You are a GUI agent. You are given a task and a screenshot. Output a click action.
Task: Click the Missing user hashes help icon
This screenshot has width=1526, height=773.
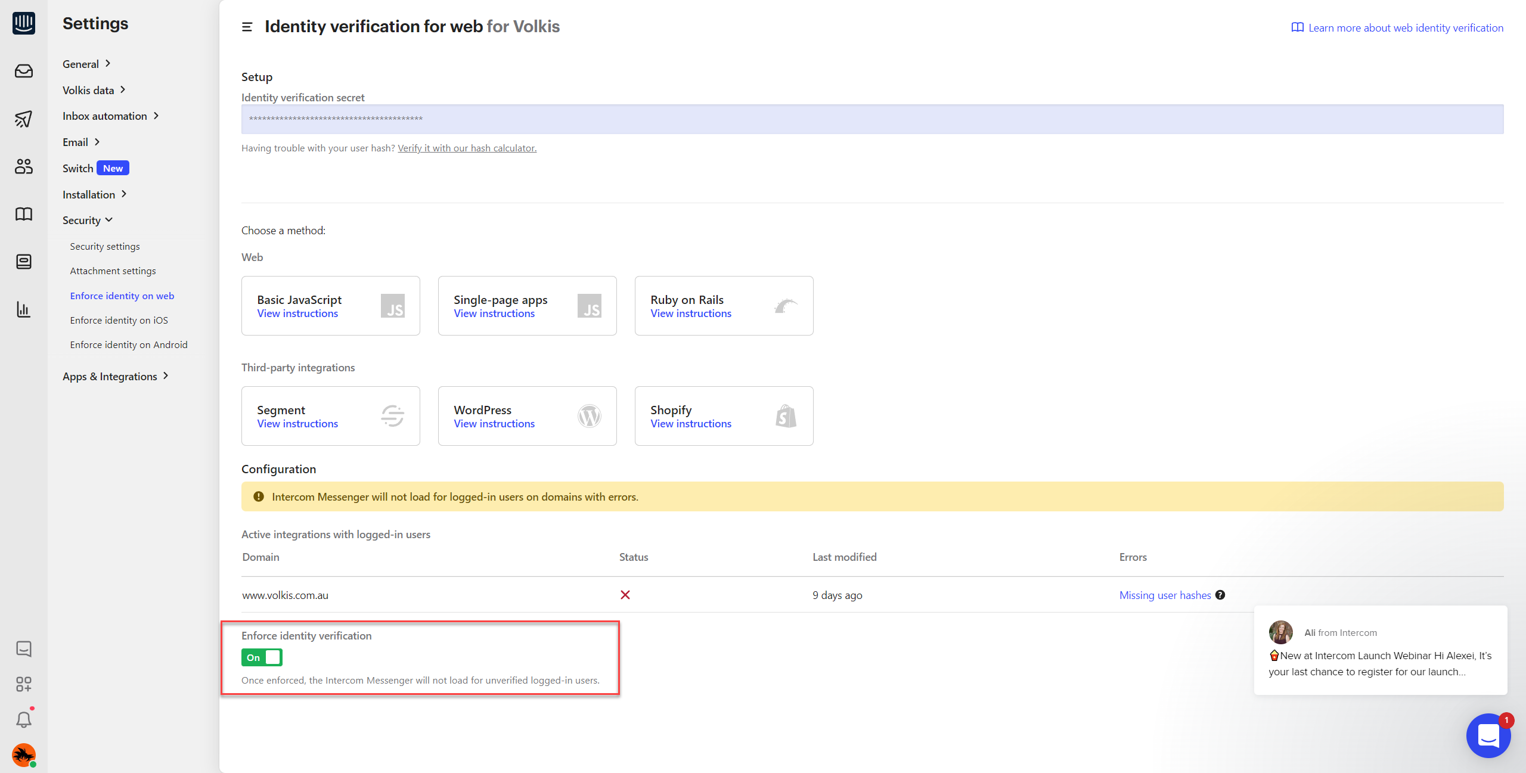point(1220,595)
